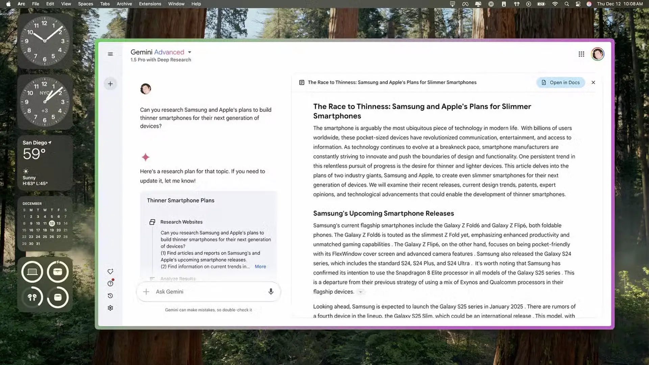649x365 pixels.
Task: Click 'Gemini can make mistakes' disclaimer text
Action: [x=209, y=310]
